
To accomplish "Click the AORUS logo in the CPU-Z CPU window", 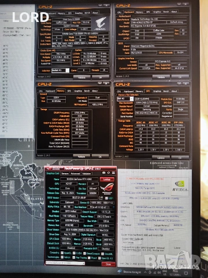I will [x=101, y=24].
